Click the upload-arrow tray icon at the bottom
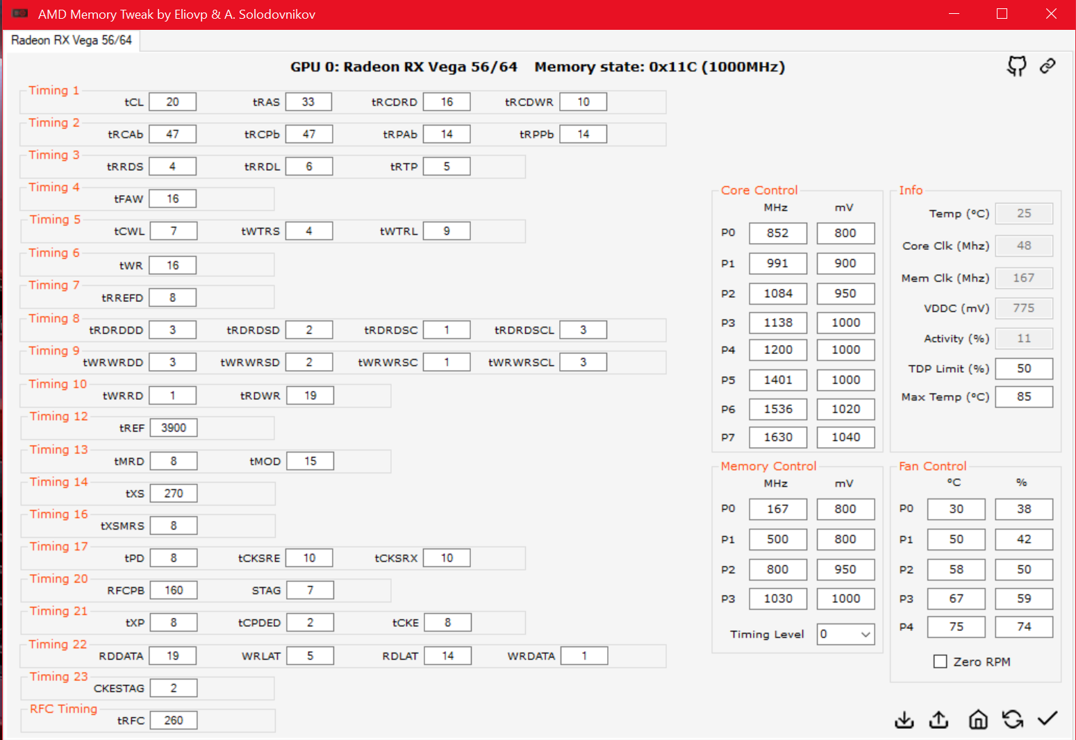The height and width of the screenshot is (740, 1076). pos(939,720)
